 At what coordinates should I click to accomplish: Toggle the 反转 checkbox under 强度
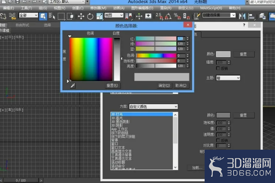click(218, 68)
